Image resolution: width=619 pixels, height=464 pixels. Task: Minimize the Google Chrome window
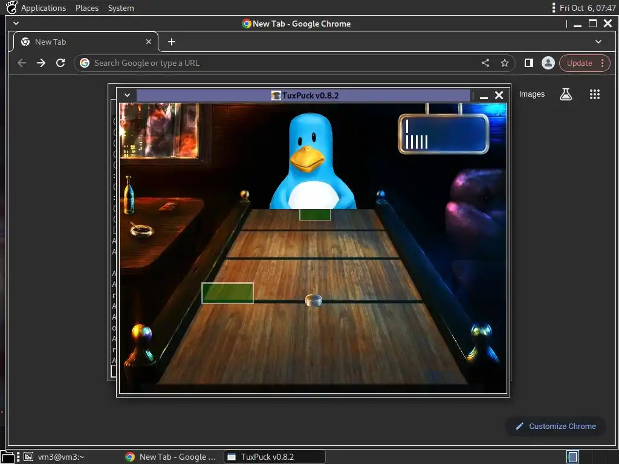pyautogui.click(x=577, y=24)
